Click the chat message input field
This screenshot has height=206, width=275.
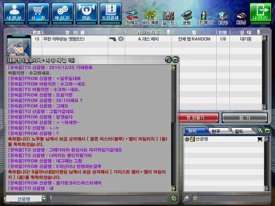(x=108, y=198)
